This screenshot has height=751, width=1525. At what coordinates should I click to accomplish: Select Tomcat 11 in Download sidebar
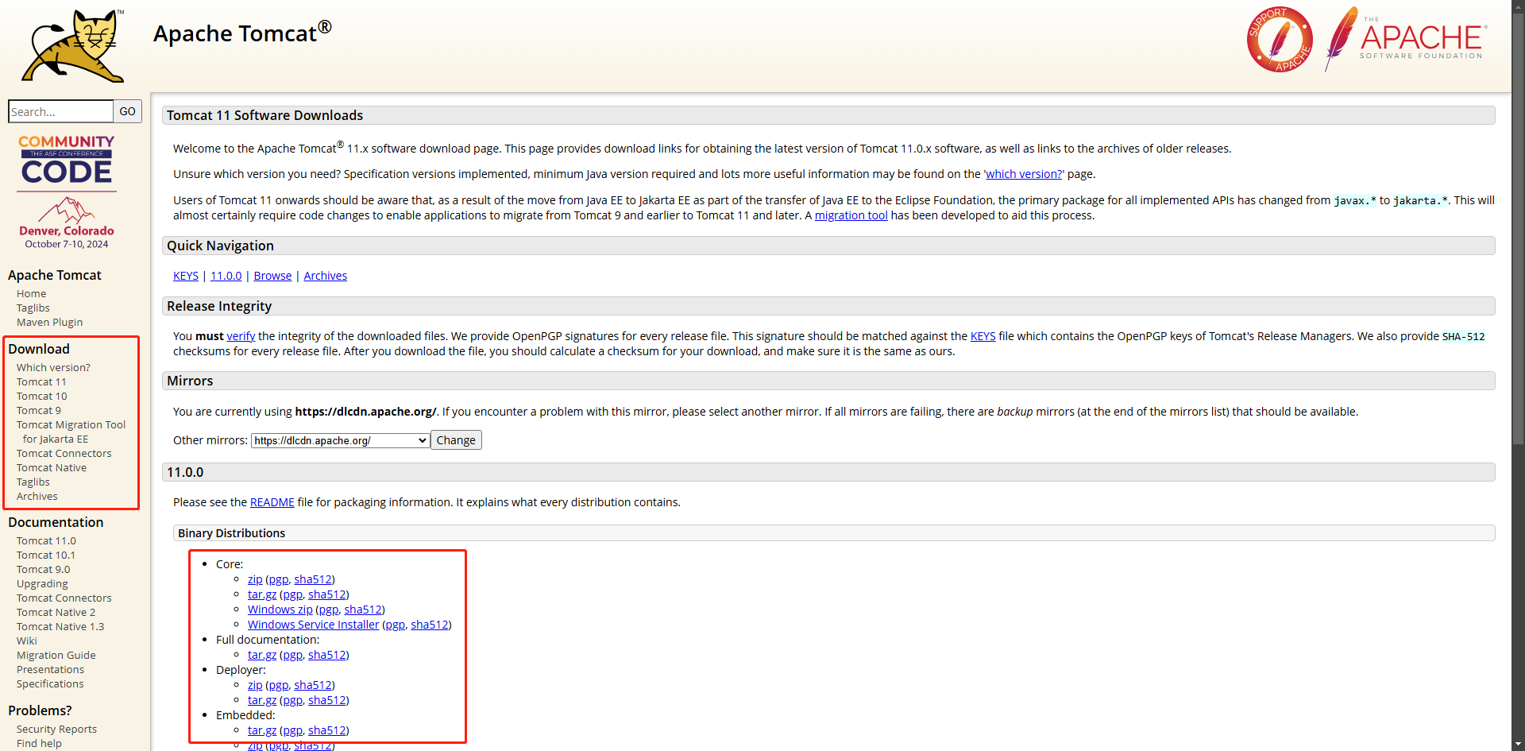[x=41, y=382]
